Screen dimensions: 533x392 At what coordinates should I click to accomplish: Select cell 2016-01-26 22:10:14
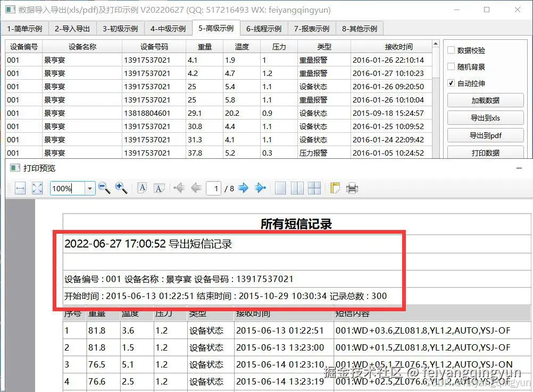tap(392, 59)
